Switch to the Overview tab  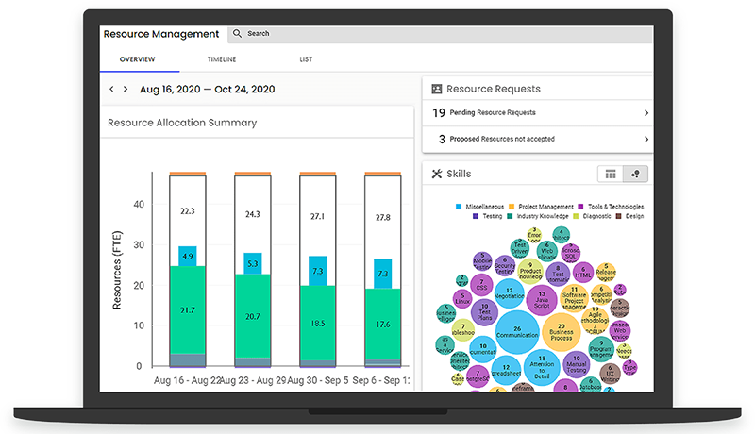(137, 59)
